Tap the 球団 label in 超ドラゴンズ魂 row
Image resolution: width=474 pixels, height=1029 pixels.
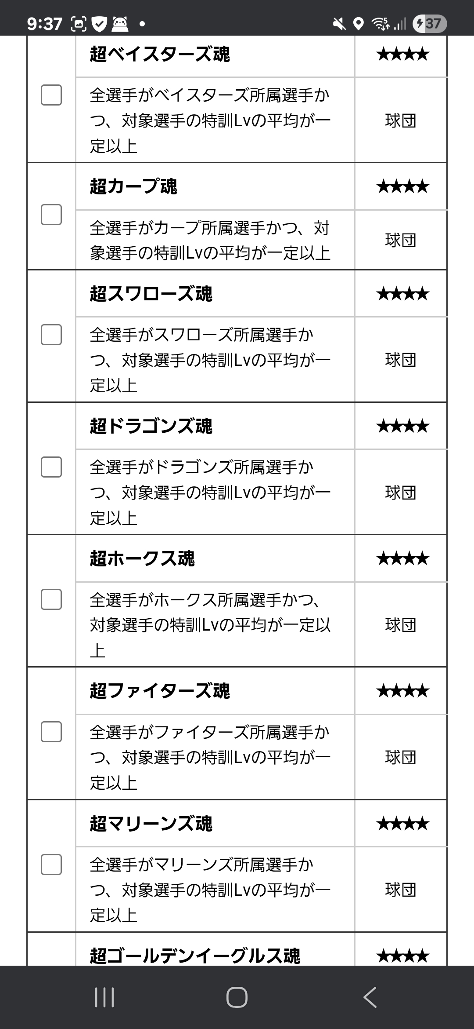pyautogui.click(x=400, y=493)
